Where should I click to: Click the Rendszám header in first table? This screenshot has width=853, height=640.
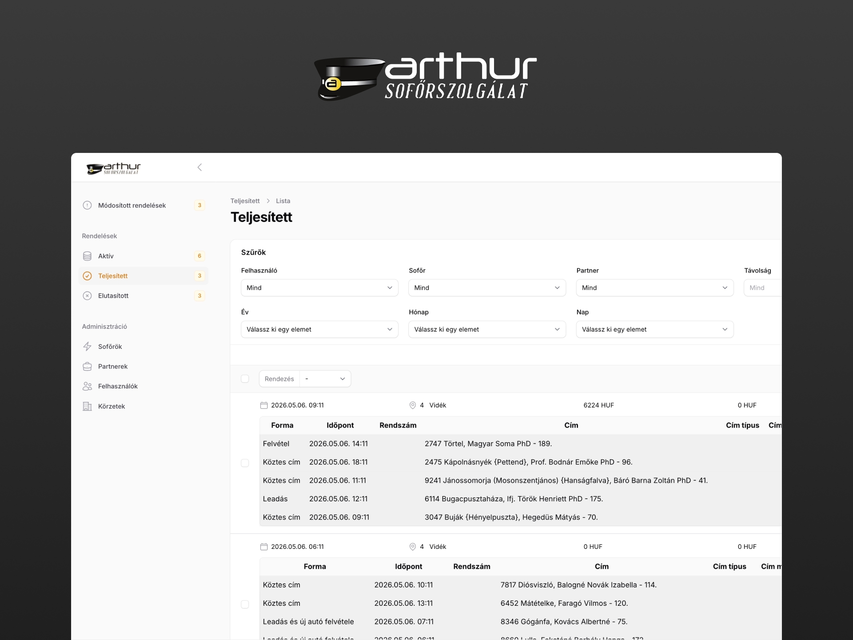click(x=398, y=425)
